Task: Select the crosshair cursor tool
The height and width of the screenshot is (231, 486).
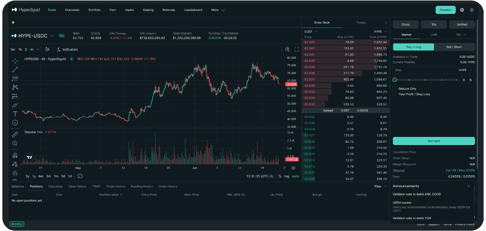Action: (x=15, y=61)
